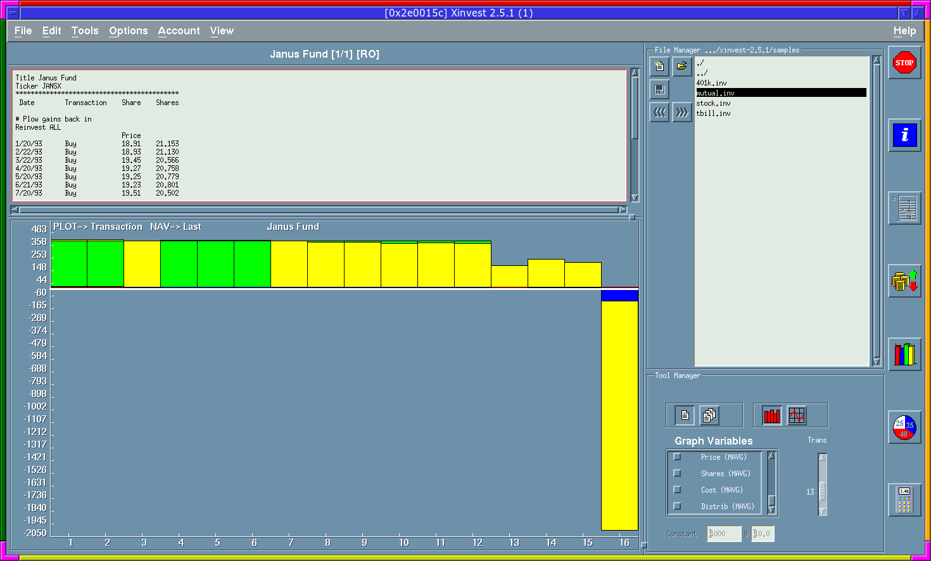The height and width of the screenshot is (561, 931).
Task: Open the View menu
Action: [222, 30]
